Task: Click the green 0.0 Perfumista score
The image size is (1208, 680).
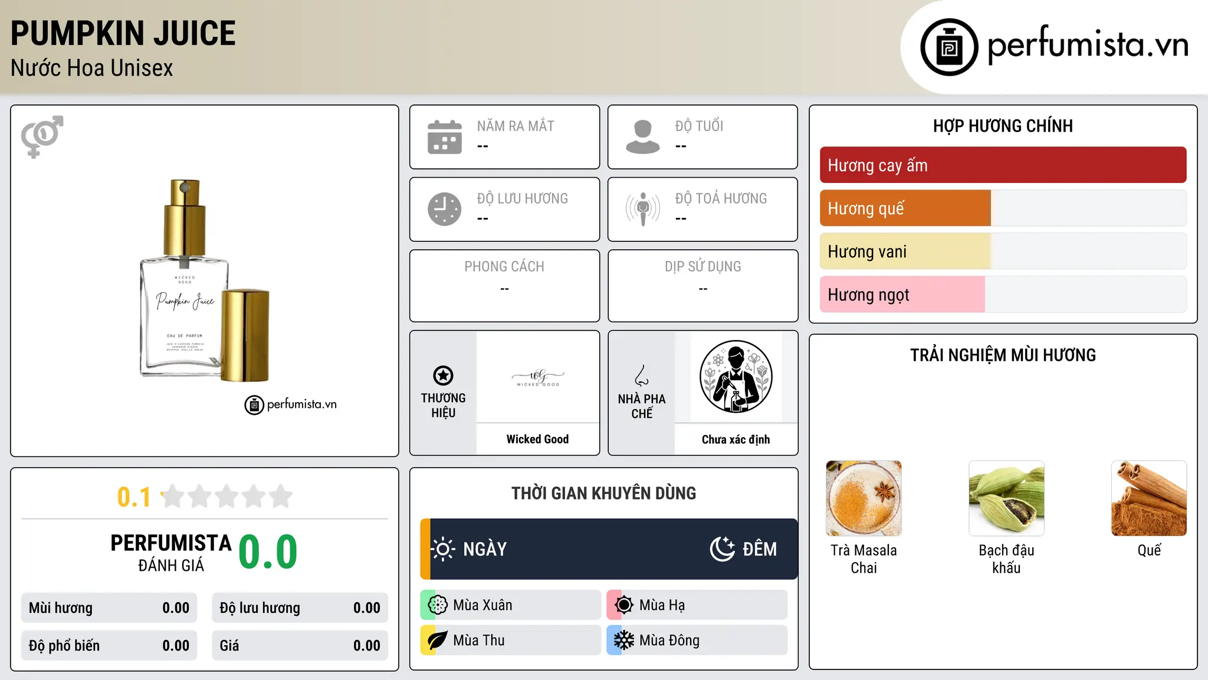Action: tap(268, 552)
